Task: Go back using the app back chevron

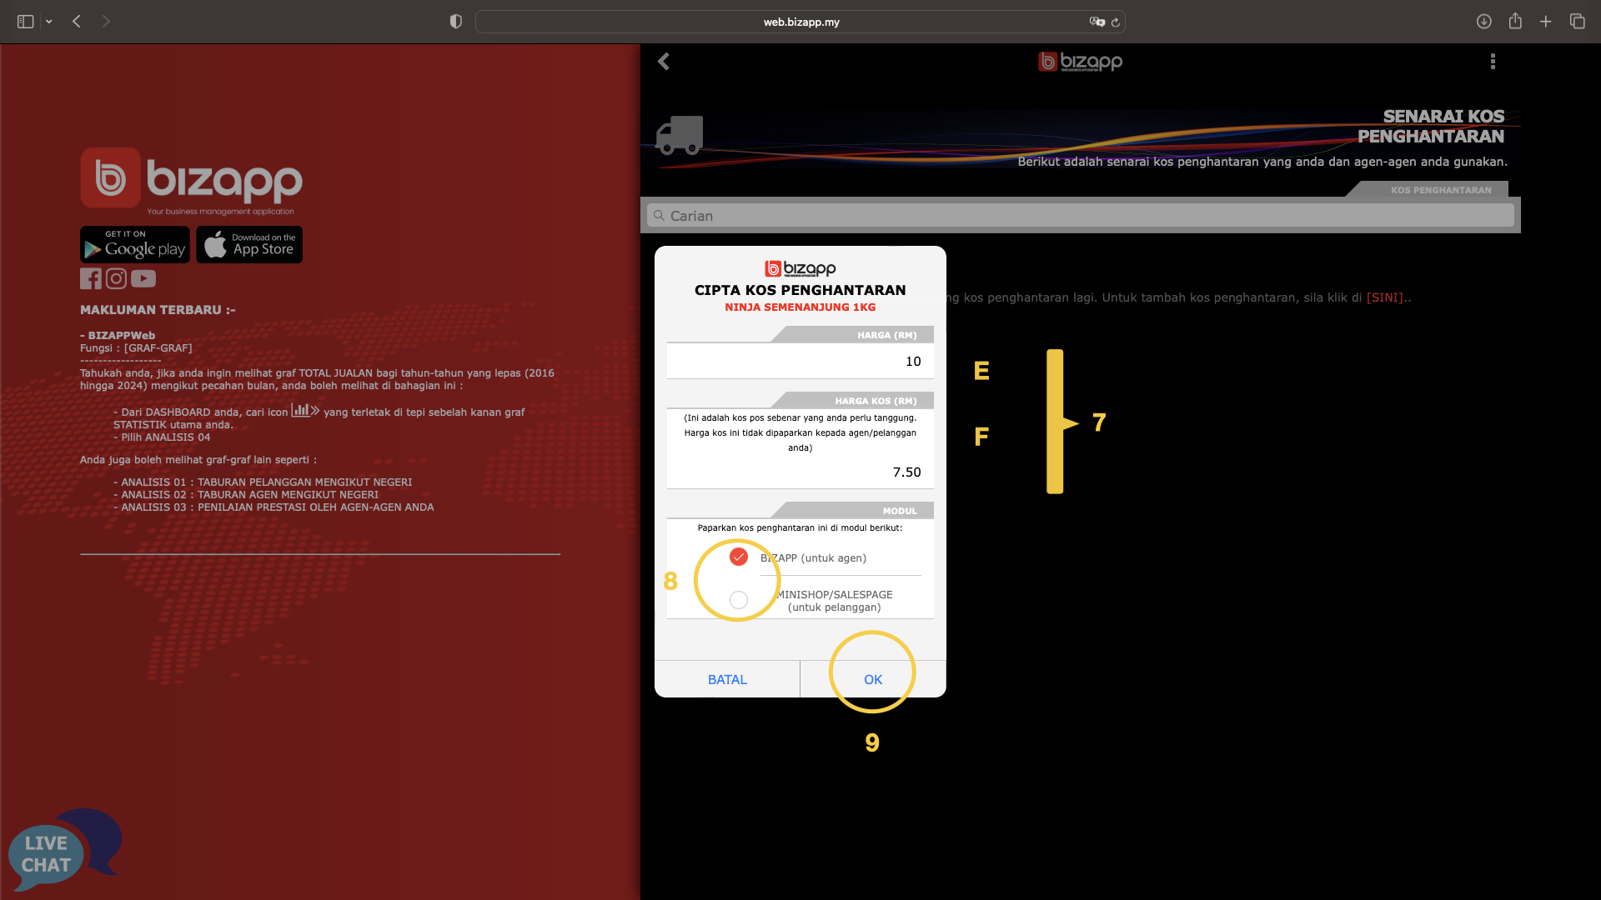Action: tap(664, 62)
